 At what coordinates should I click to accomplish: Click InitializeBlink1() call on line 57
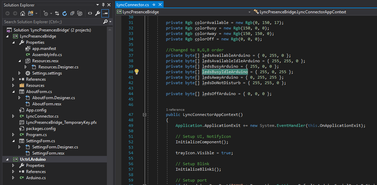(198, 170)
